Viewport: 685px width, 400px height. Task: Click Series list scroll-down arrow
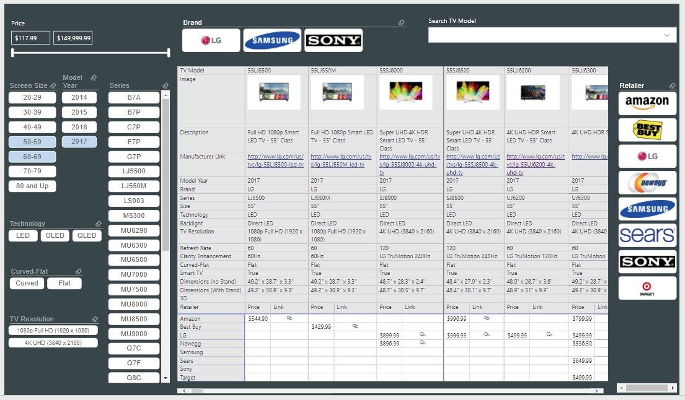click(x=166, y=378)
